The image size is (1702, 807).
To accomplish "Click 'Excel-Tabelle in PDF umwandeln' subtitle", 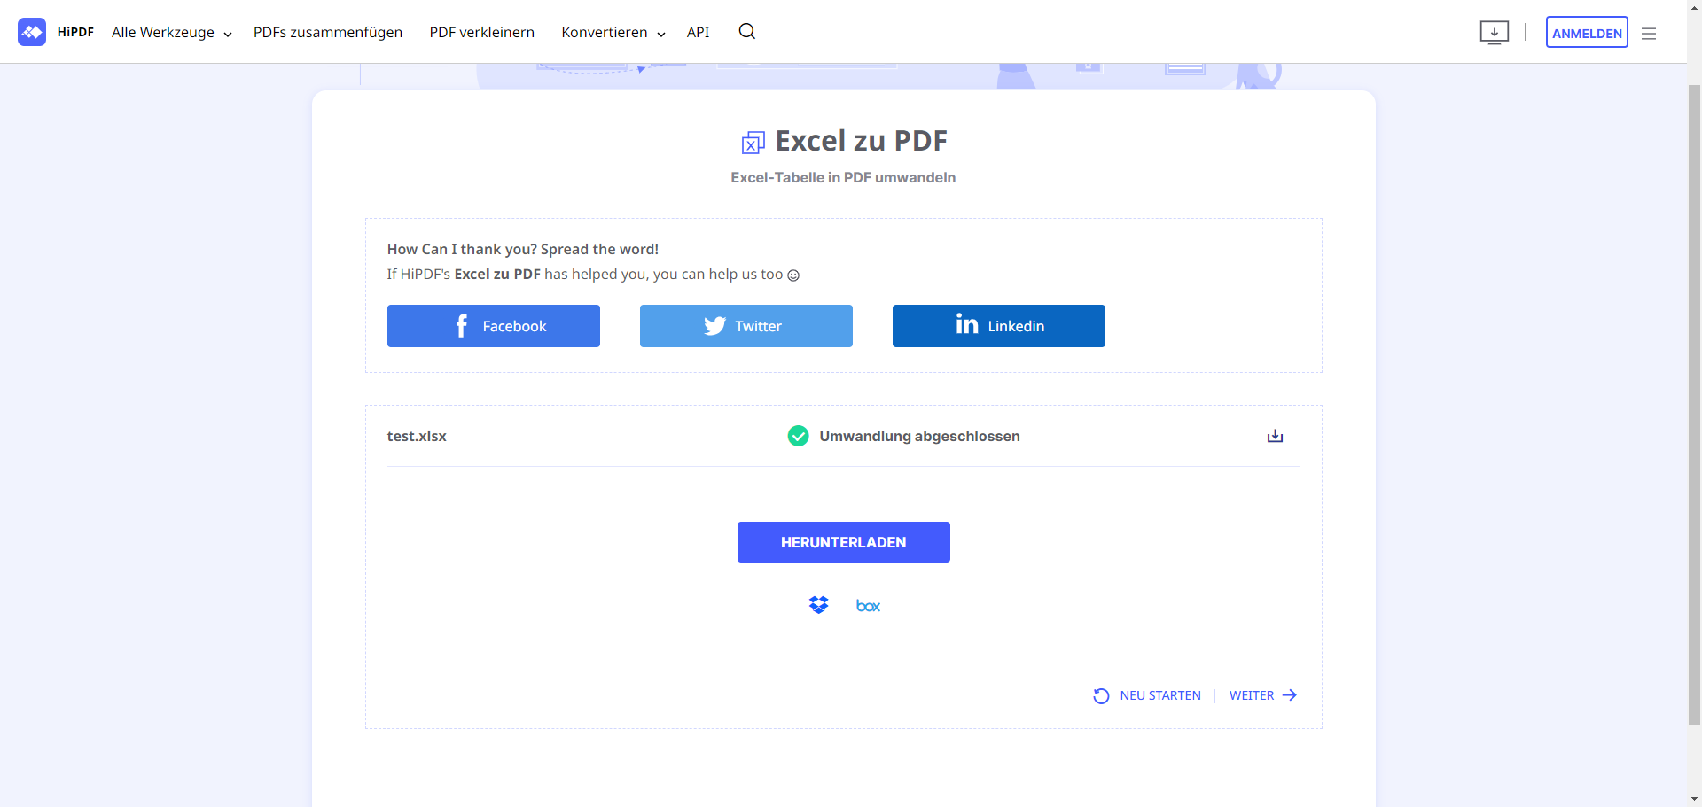I will point(843,177).
